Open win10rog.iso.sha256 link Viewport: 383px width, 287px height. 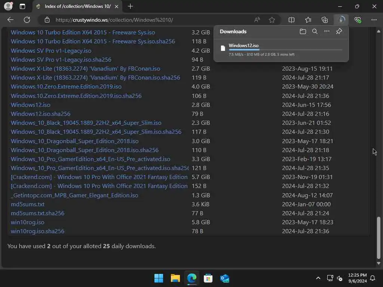38,231
